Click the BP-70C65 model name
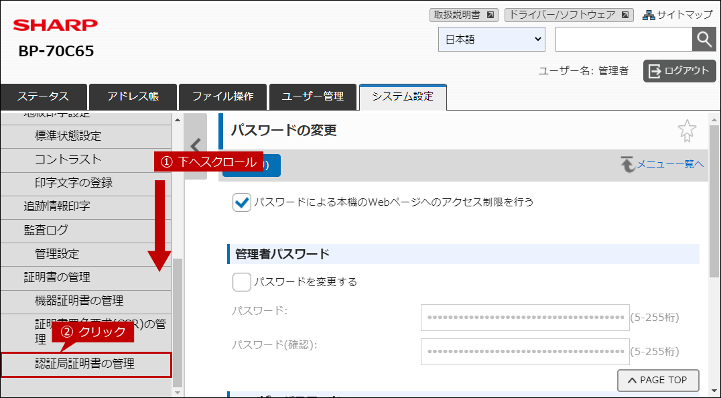 tap(56, 51)
